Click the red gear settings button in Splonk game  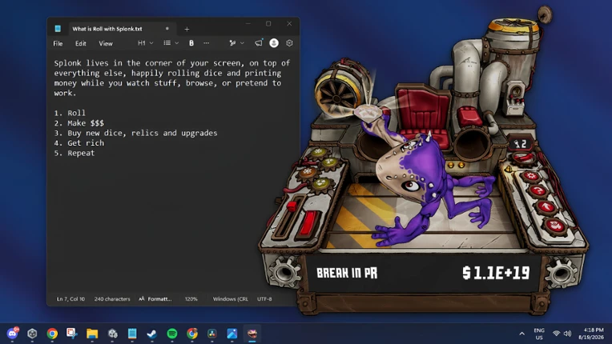coord(530,176)
